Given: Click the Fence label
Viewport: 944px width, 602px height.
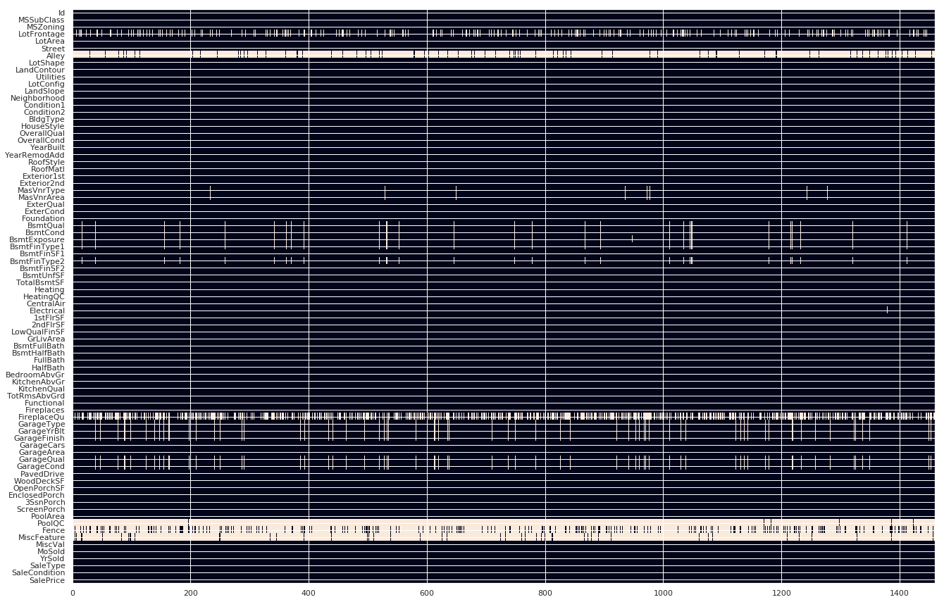Looking at the screenshot, I should coord(54,530).
